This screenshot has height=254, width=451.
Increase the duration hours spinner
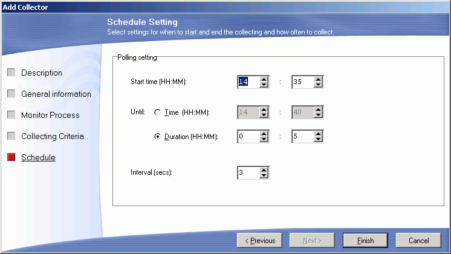(264, 134)
